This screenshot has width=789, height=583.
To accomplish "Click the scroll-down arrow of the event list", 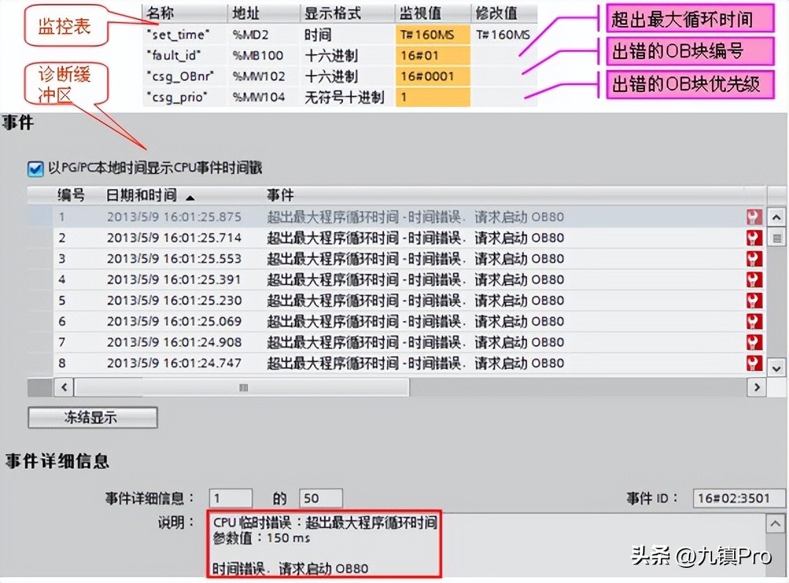I will [x=776, y=368].
